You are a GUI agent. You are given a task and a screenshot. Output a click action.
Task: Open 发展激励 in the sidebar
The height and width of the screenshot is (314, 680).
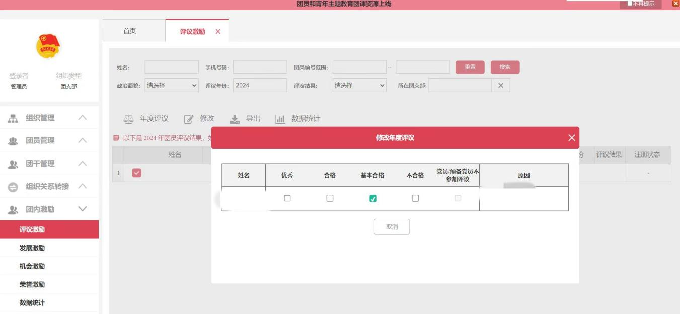(32, 249)
